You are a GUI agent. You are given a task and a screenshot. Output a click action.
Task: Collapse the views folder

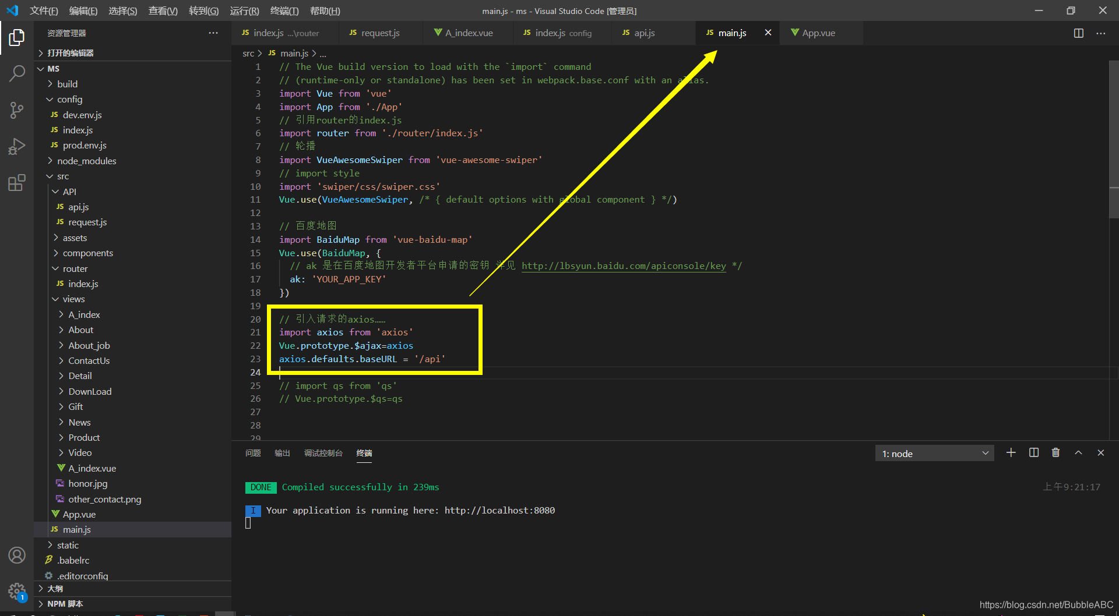coord(133,299)
